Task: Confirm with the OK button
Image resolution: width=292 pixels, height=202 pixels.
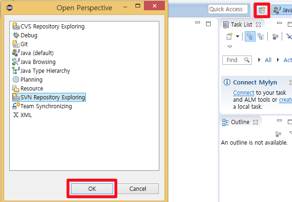Action: coord(92,188)
